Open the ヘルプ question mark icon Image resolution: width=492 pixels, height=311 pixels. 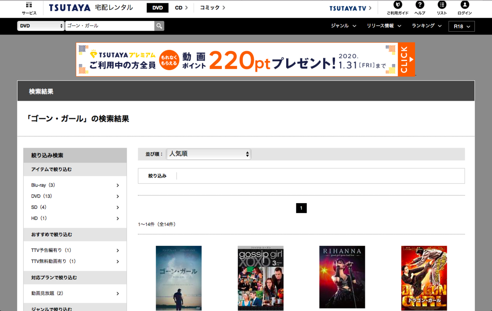click(x=419, y=5)
